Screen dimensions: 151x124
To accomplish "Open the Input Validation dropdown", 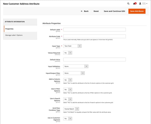I will 76,66.
